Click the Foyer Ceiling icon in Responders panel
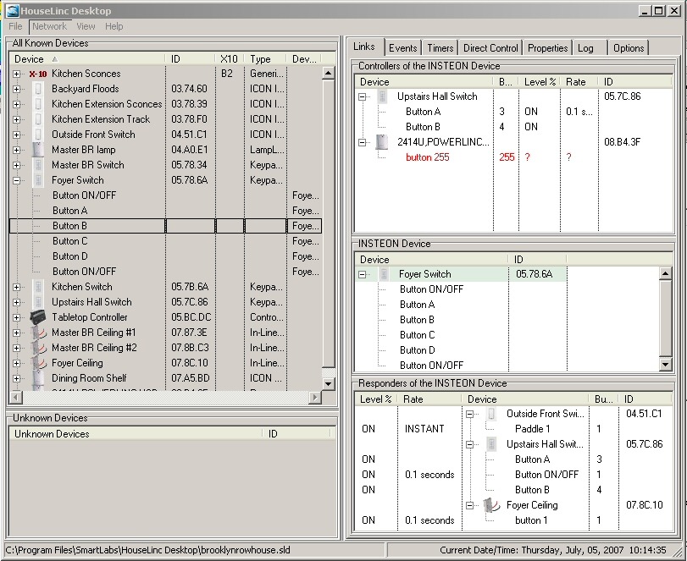Image resolution: width=687 pixels, height=561 pixels. (x=491, y=505)
